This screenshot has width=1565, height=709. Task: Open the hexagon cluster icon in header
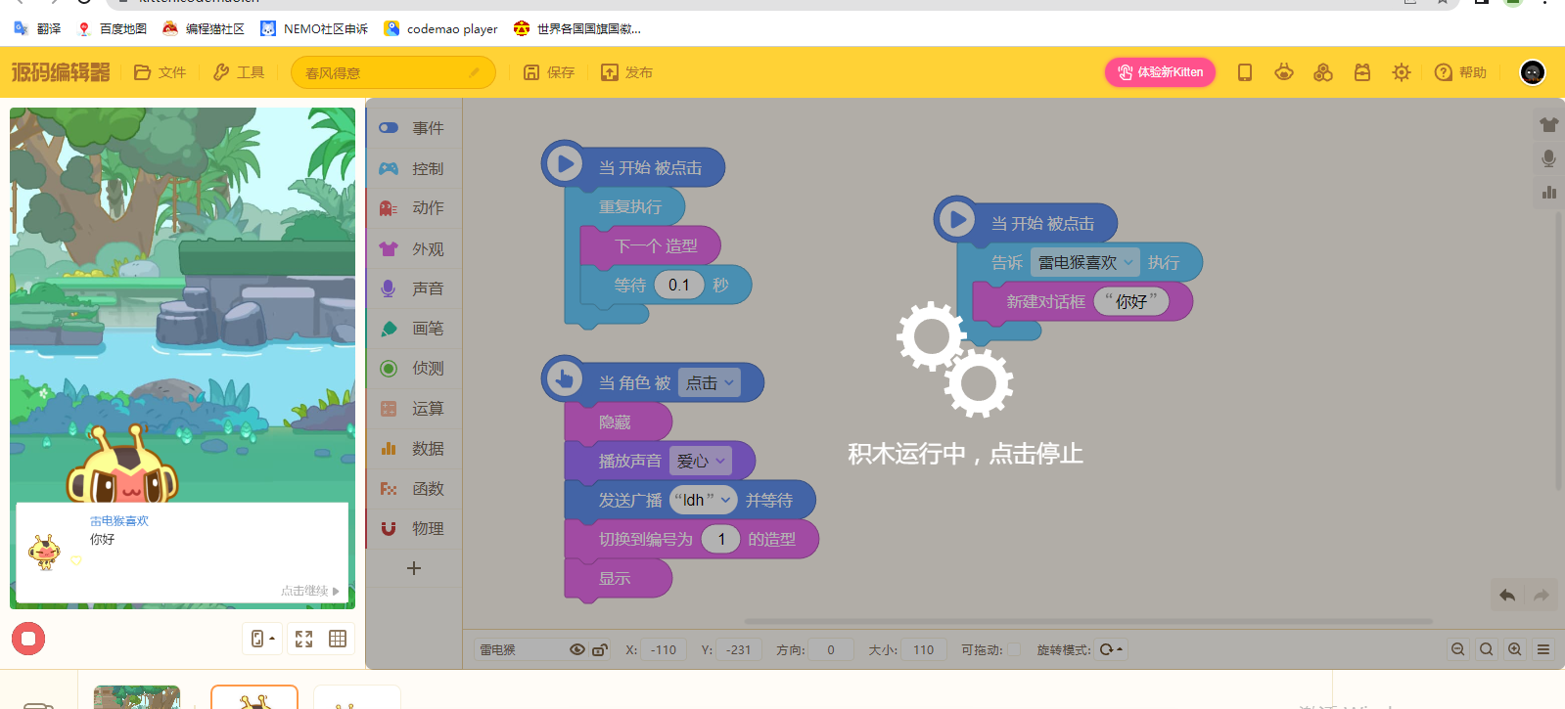coord(1323,72)
